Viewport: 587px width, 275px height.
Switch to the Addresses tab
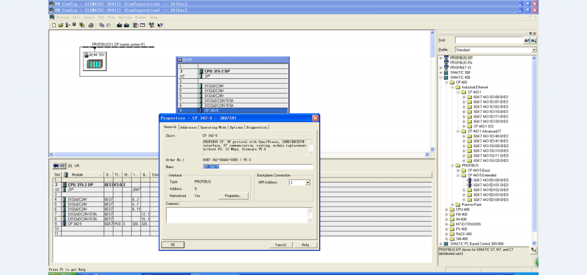(188, 127)
